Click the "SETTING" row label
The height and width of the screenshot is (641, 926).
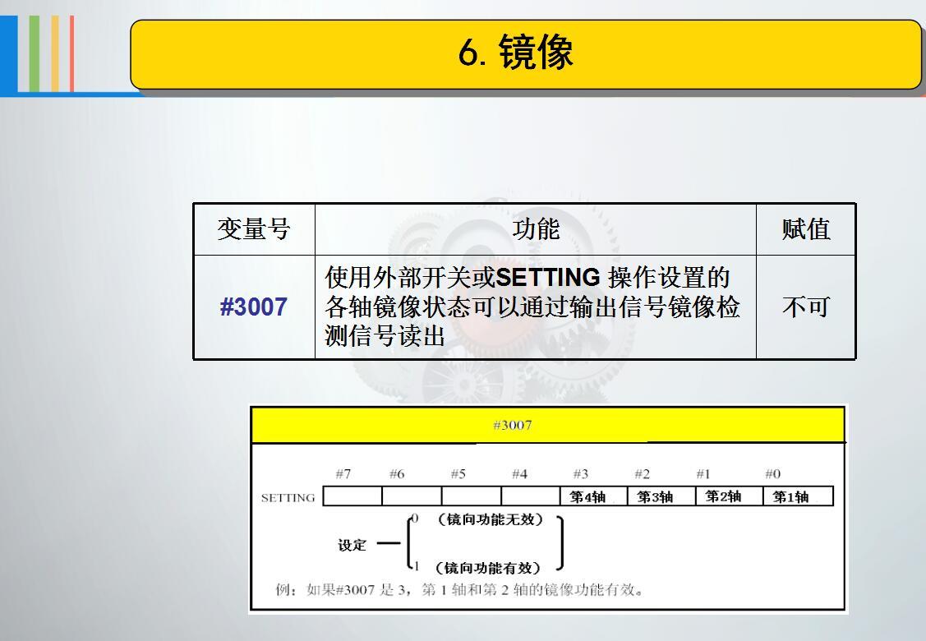pyautogui.click(x=288, y=498)
